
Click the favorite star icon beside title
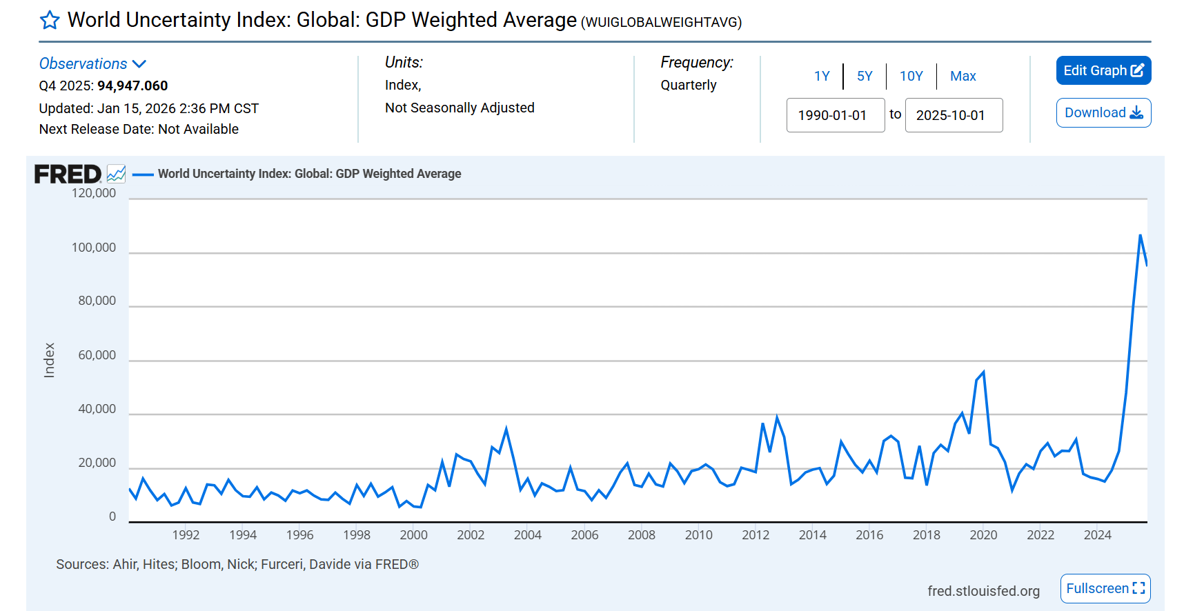pyautogui.click(x=50, y=21)
